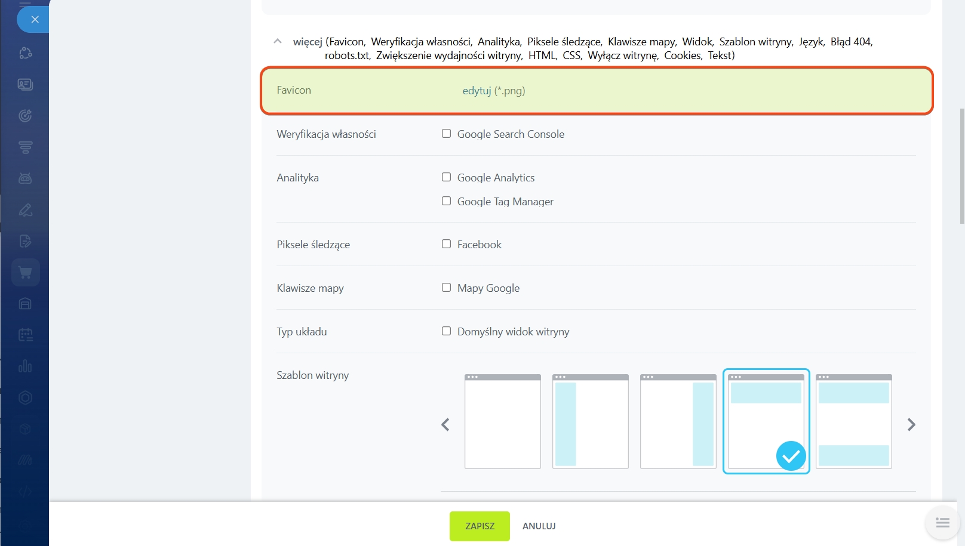965x546 pixels.
Task: Show next site templates with right arrow
Action: 911,425
